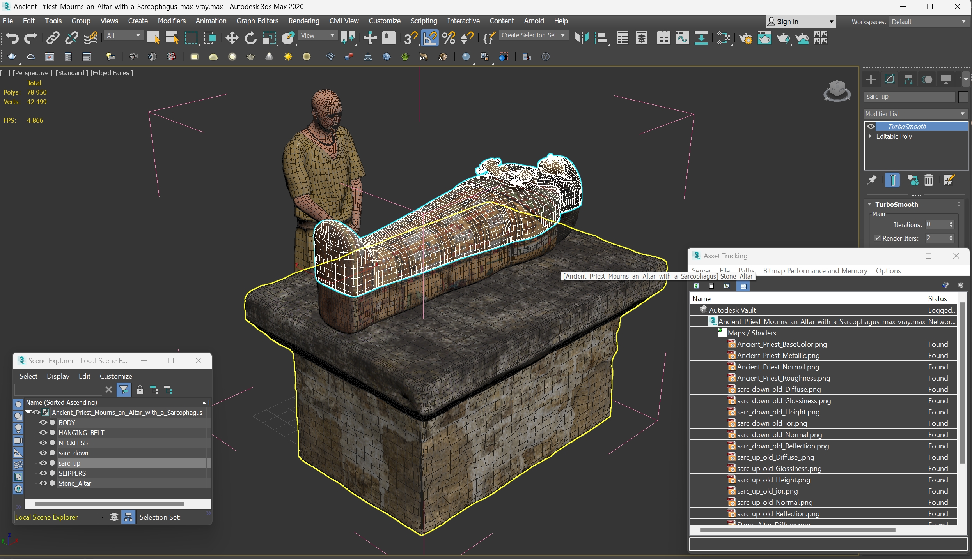Click the Pin Stack icon
972x559 pixels.
(872, 180)
